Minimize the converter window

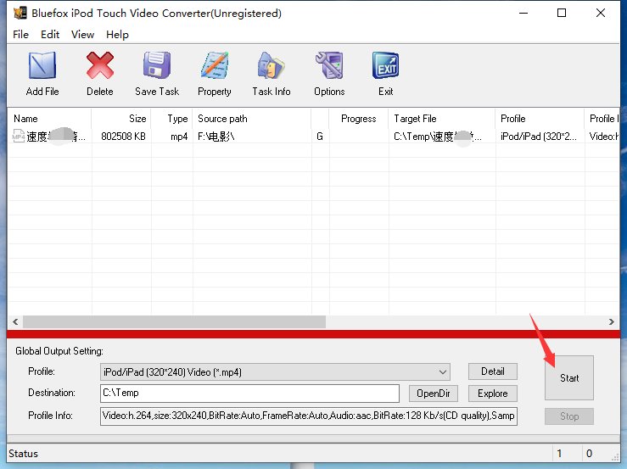click(x=523, y=14)
